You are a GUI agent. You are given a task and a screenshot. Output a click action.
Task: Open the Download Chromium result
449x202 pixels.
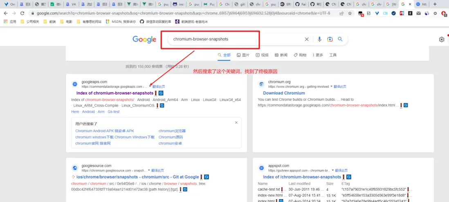tap(284, 93)
